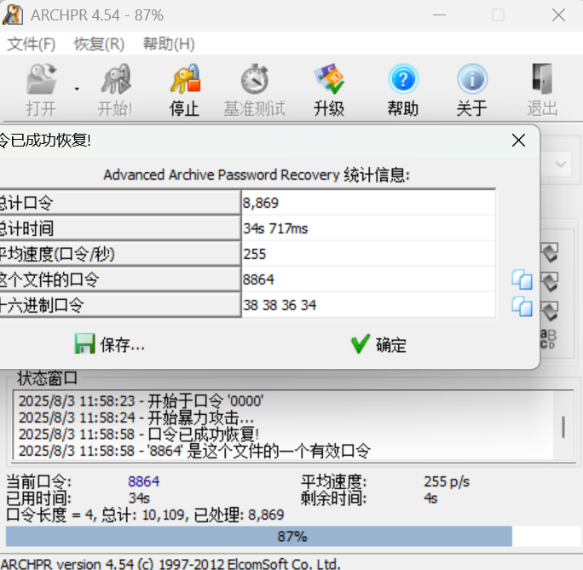
Task: Select the total passwords value 8,869
Action: 368,203
